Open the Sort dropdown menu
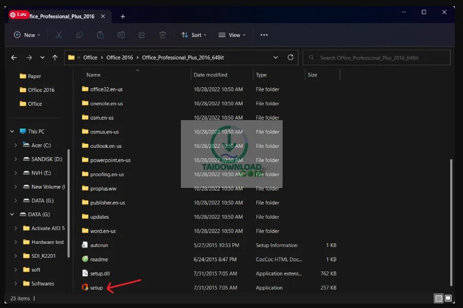Screen dimensions: 463x308 tap(194, 35)
